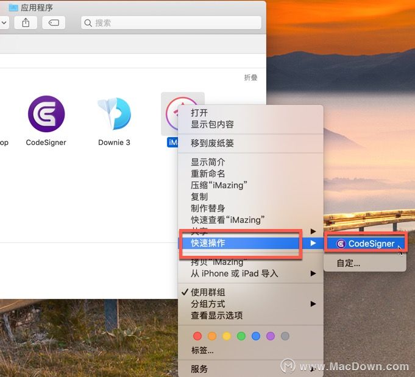Select 移到废纸篓 menu item
415x377 pixels.
pyautogui.click(x=250, y=143)
